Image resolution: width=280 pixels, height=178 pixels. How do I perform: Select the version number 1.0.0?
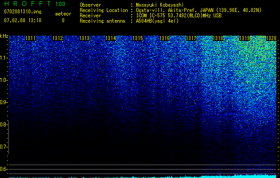(x=61, y=4)
